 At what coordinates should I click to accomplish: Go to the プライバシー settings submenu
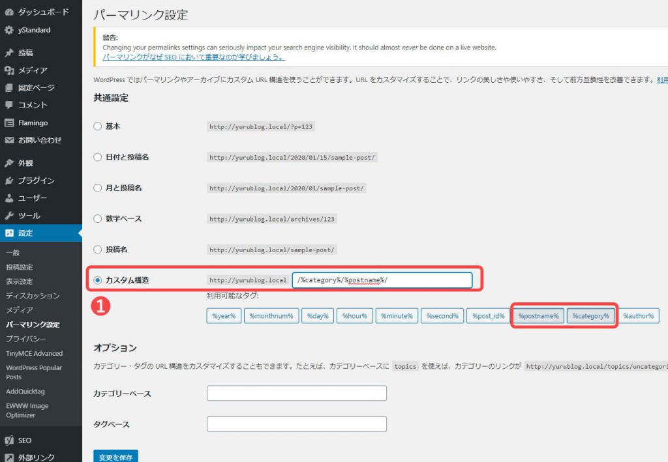click(25, 339)
